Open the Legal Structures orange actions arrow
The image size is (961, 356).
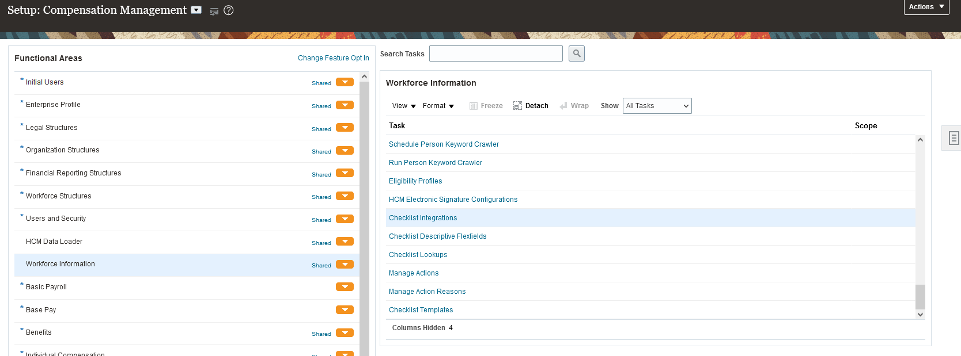pyautogui.click(x=345, y=128)
